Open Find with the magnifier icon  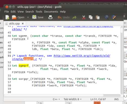[107, 17]
